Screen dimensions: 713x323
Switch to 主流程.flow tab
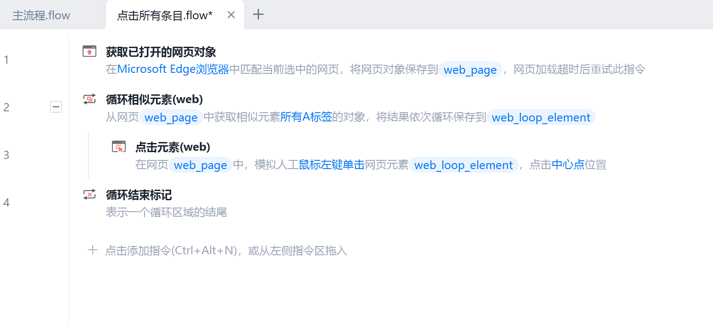(41, 16)
